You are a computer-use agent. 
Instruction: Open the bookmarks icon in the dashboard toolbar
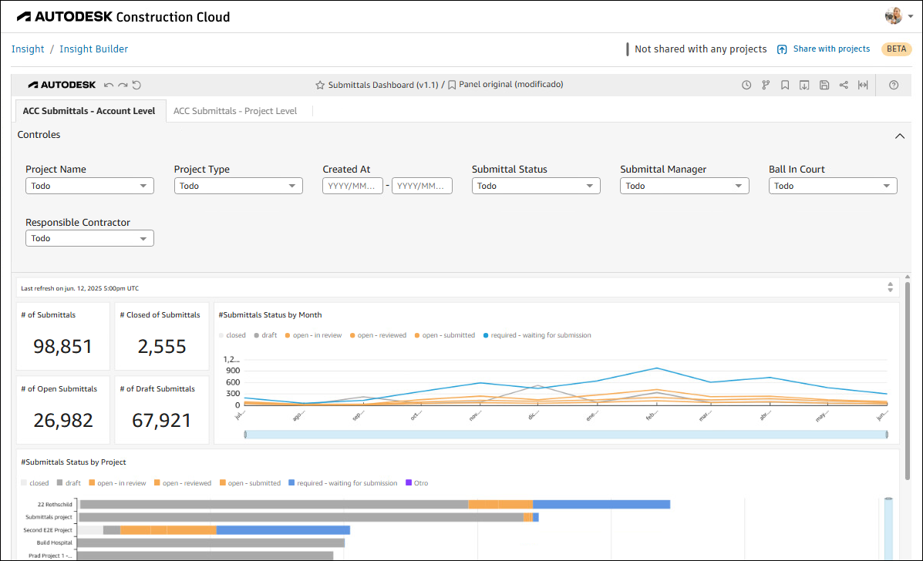(x=785, y=85)
